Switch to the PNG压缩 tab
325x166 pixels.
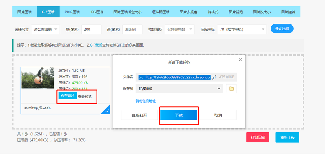pos(72,12)
